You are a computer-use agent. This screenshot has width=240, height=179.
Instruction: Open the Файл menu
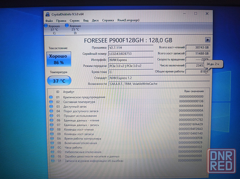coord(49,21)
